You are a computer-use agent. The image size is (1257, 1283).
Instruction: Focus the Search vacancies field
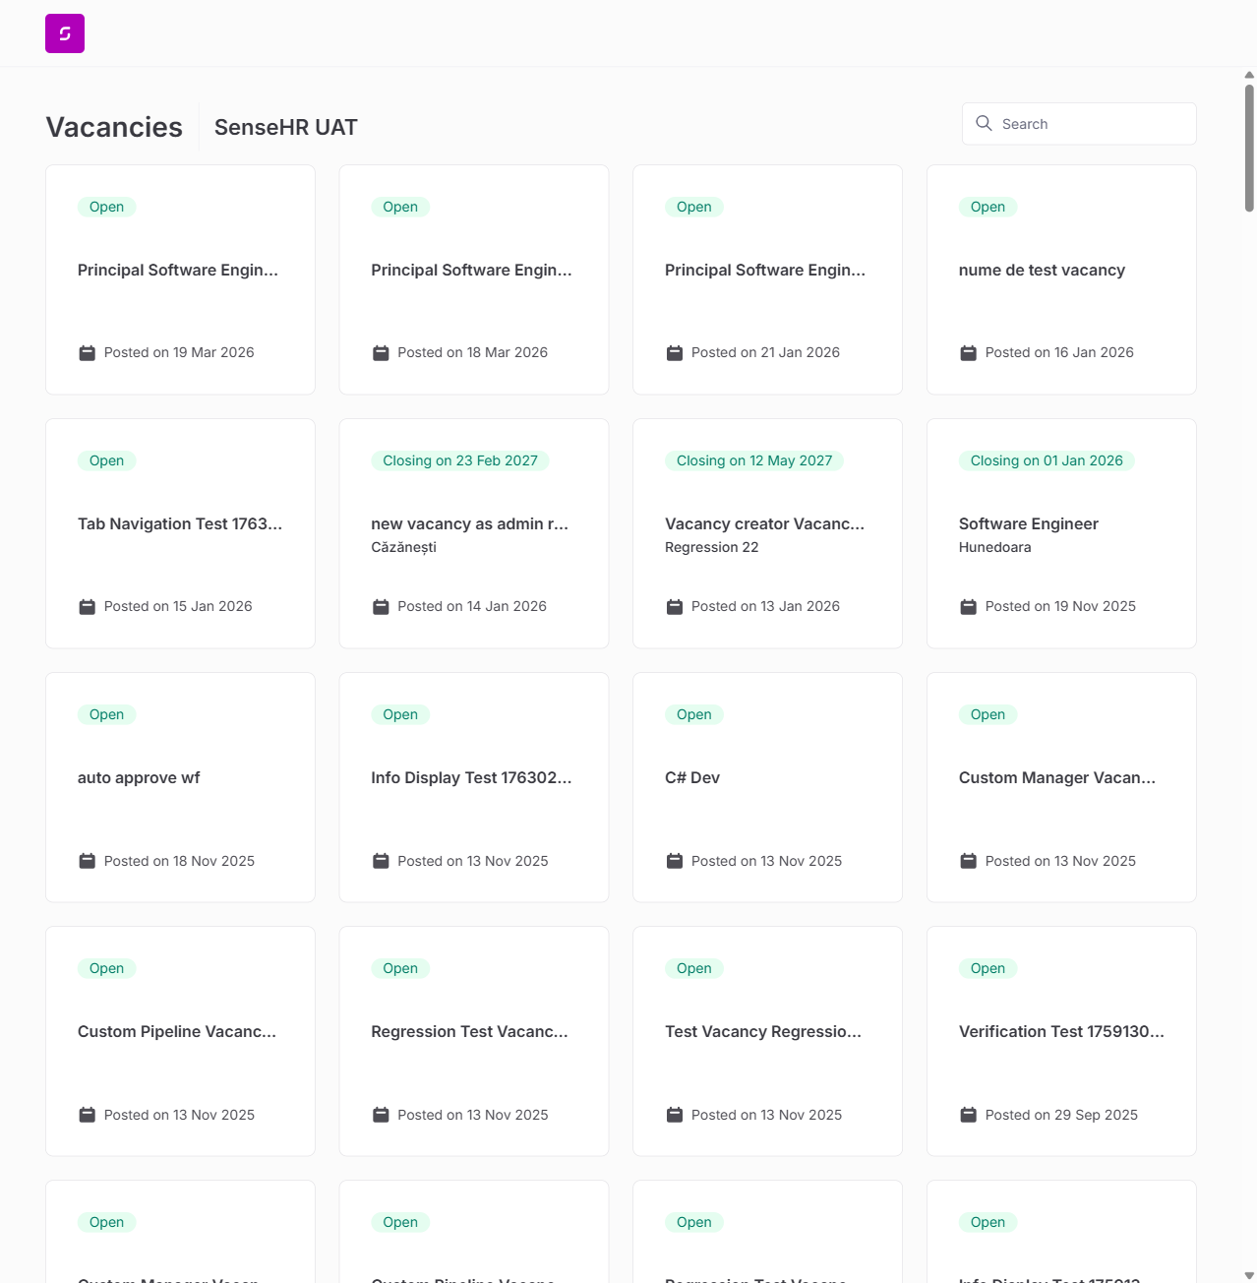pyautogui.click(x=1079, y=124)
